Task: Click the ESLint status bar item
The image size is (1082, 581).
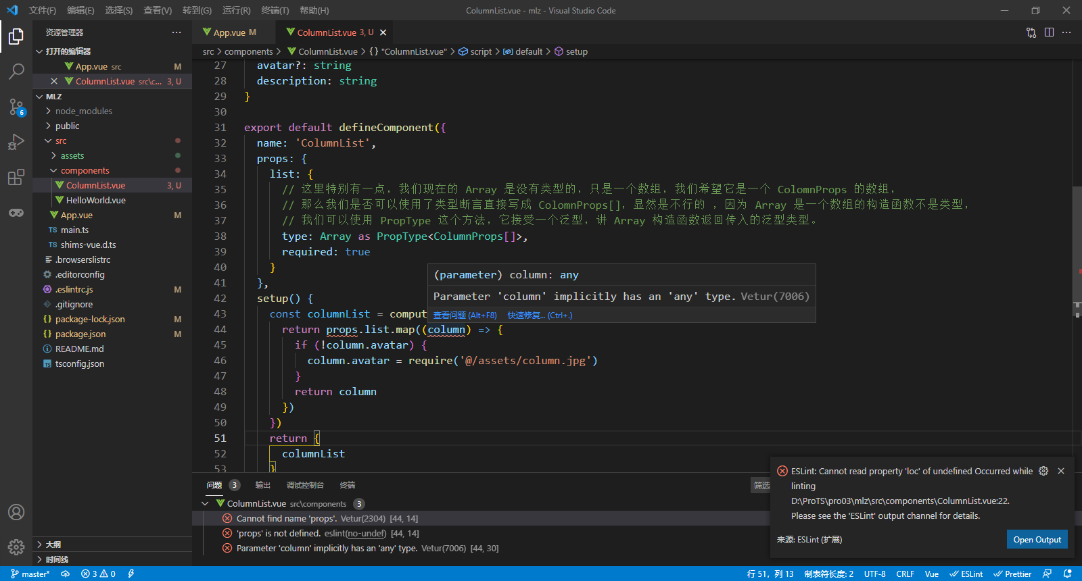Action: tap(966, 574)
